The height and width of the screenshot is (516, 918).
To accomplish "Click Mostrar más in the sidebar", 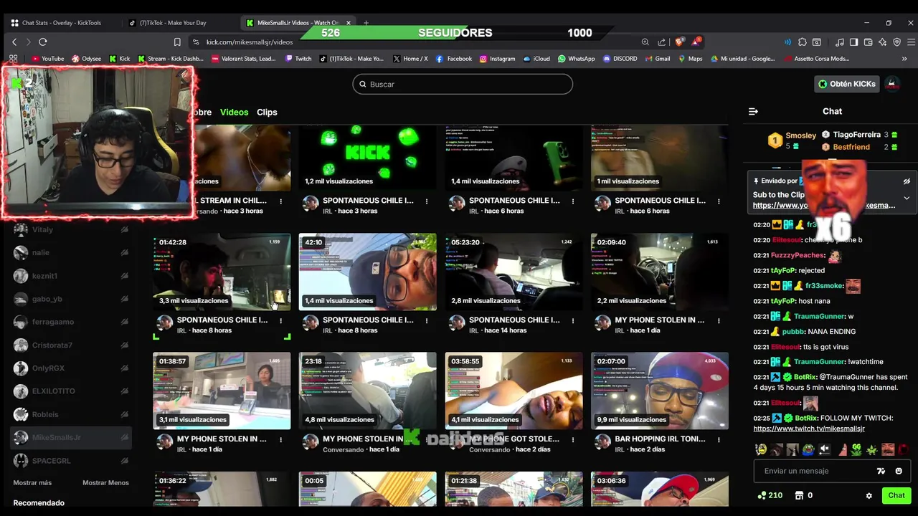I will [x=32, y=483].
